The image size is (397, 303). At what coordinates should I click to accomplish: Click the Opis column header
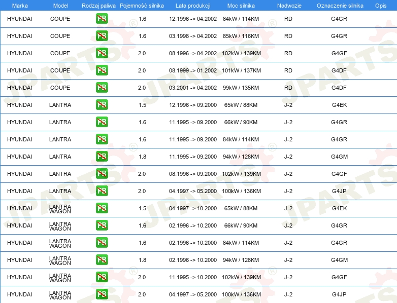381,6
